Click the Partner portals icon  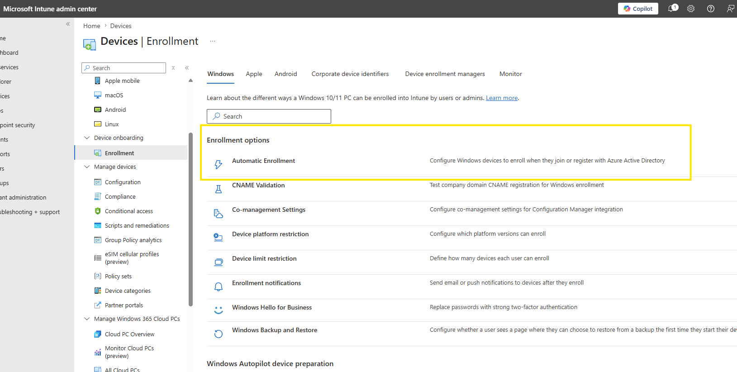tap(97, 305)
